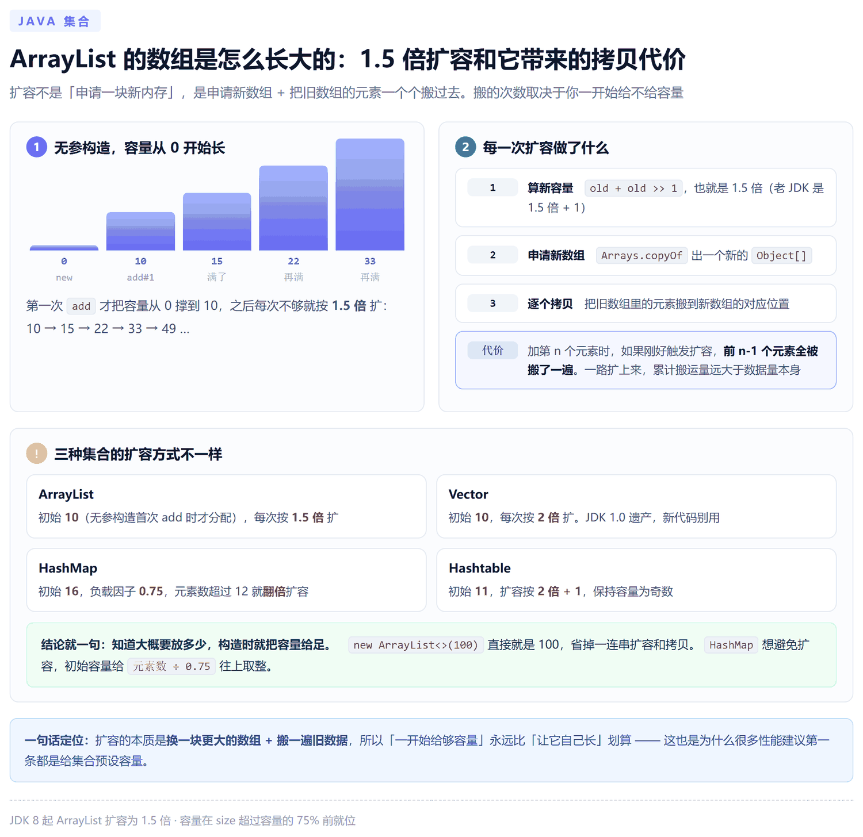This screenshot has width=863, height=837.
Task: Click the section title '每一次扩容做了什么'
Action: tap(545, 148)
